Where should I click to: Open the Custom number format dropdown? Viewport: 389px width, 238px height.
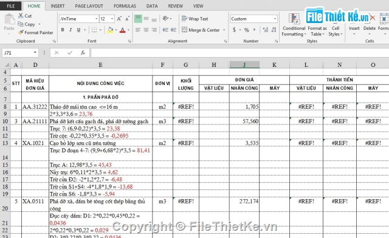click(x=275, y=19)
